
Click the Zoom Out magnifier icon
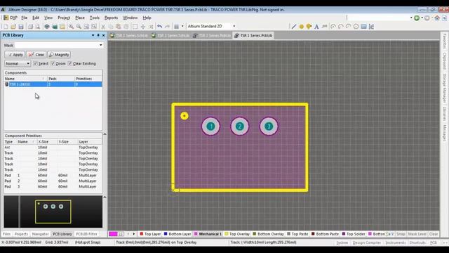(x=79, y=27)
